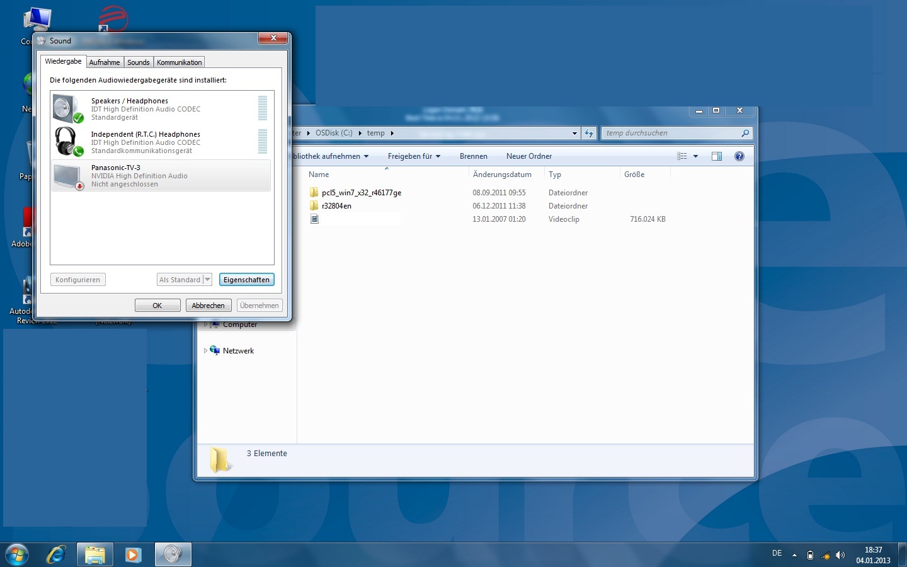The image size is (907, 567).
Task: Click Start orb in taskbar
Action: click(17, 555)
